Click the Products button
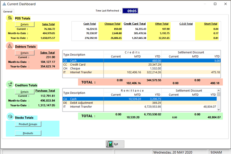Viewport: 231px width, 154px height. click(x=28, y=133)
